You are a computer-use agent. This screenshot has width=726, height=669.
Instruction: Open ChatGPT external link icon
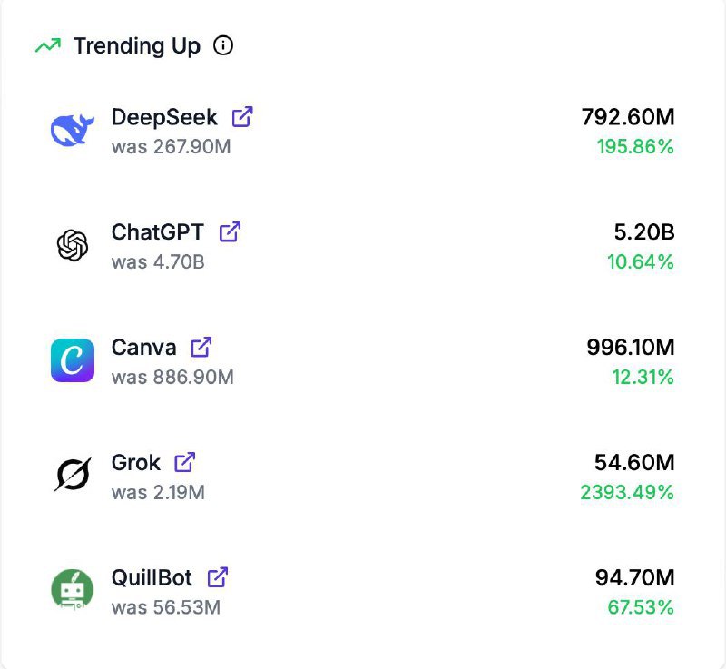pyautogui.click(x=230, y=231)
